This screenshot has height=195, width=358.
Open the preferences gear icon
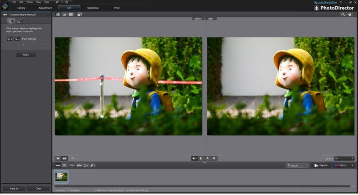(66, 2)
